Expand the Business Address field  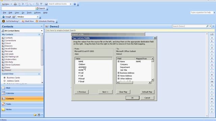pyautogui.click(x=118, y=73)
